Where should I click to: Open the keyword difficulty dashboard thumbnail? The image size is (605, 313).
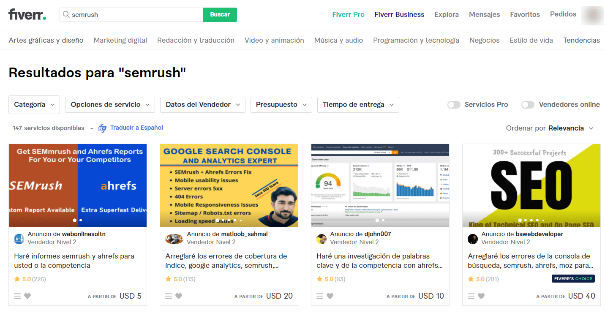coord(380,185)
